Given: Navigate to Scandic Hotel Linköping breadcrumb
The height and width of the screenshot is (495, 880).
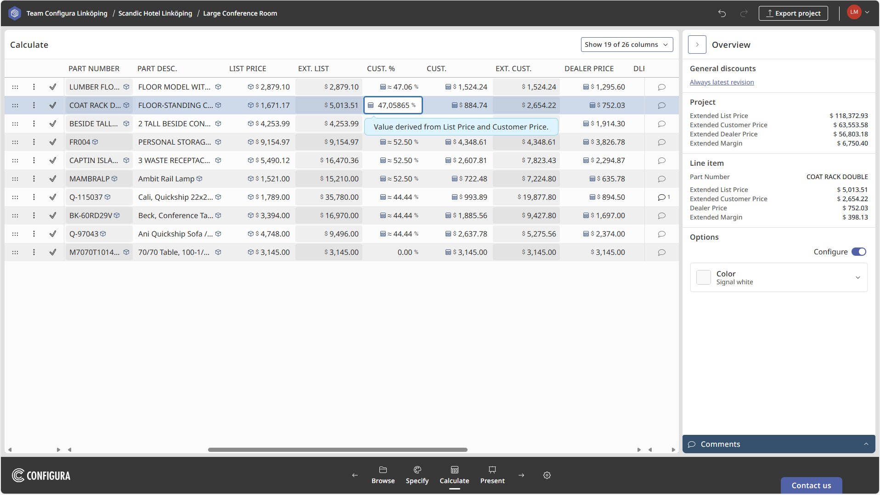Looking at the screenshot, I should (x=155, y=13).
